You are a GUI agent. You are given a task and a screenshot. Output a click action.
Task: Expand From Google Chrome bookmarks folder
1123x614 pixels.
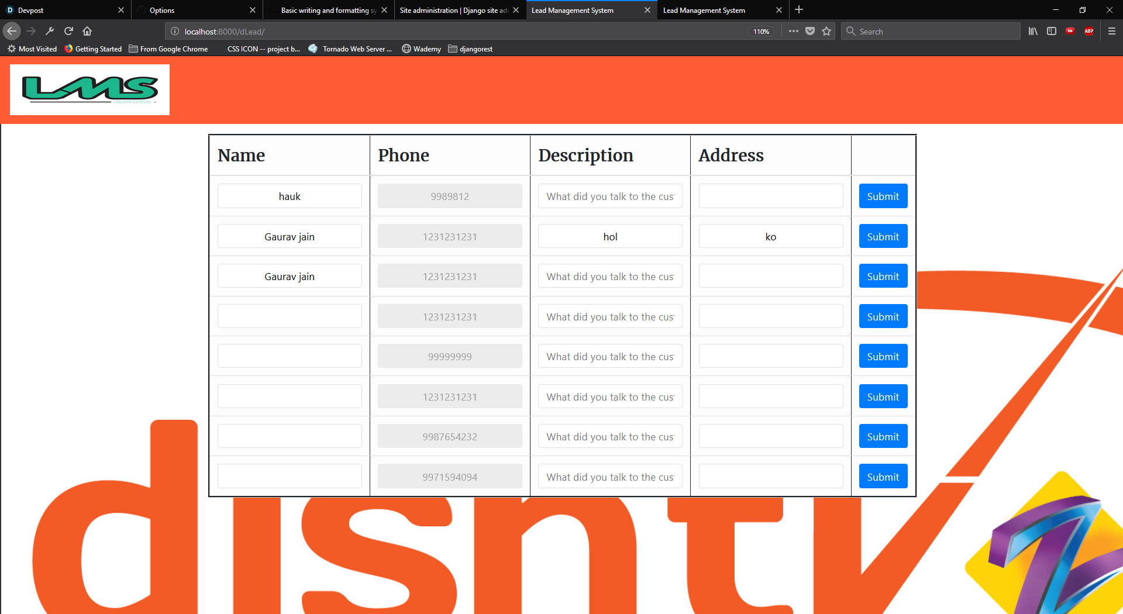pos(168,49)
